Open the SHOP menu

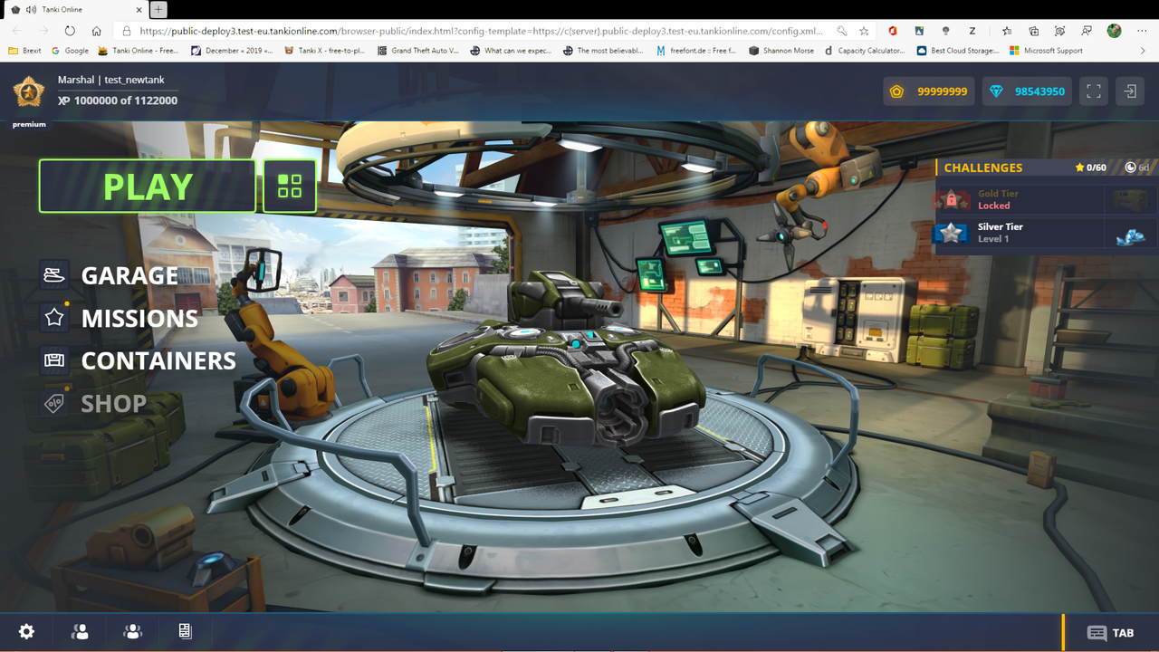coord(113,403)
